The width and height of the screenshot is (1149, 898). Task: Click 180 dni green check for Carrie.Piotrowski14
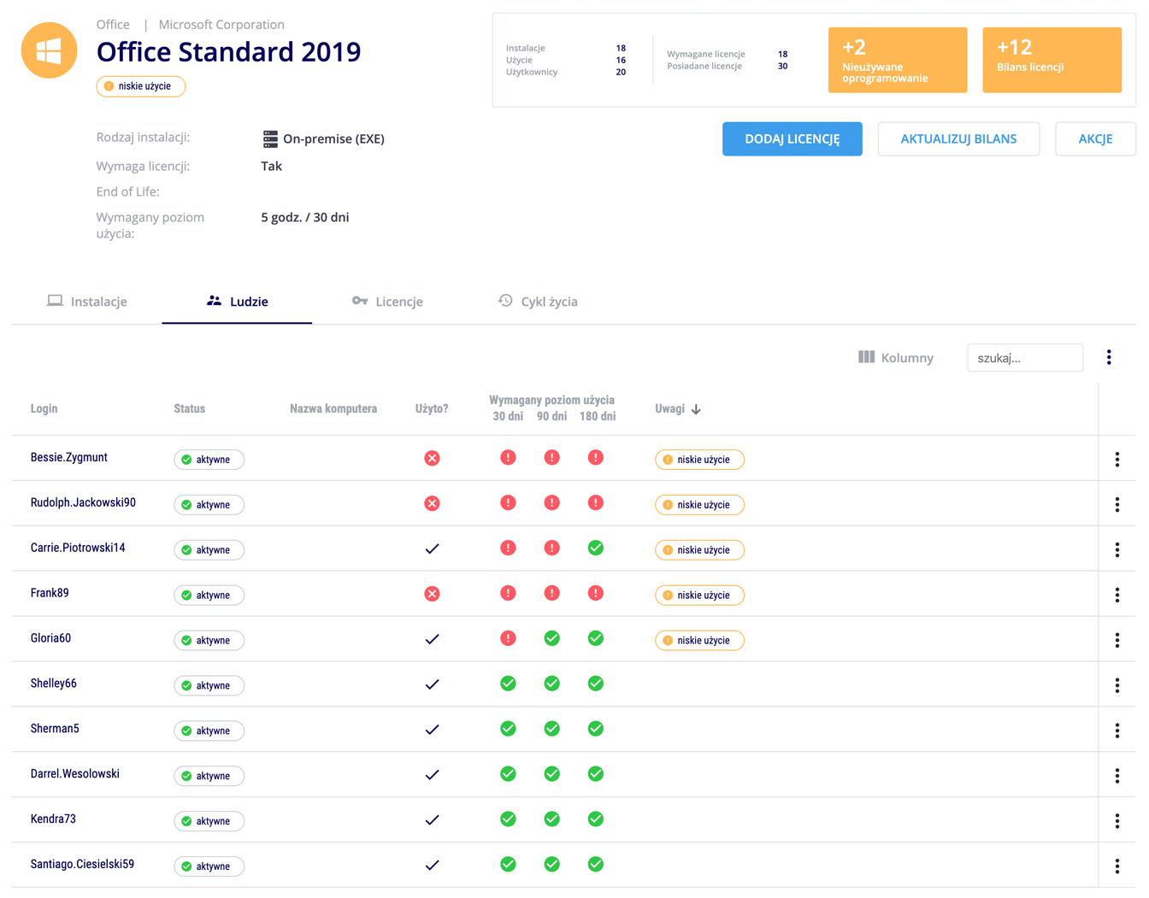(596, 548)
